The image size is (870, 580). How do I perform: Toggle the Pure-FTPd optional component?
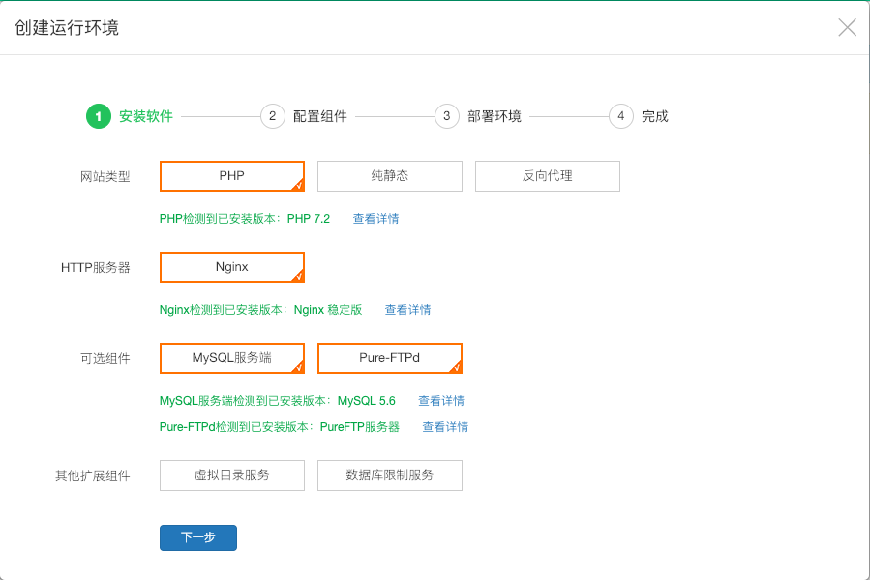click(389, 358)
